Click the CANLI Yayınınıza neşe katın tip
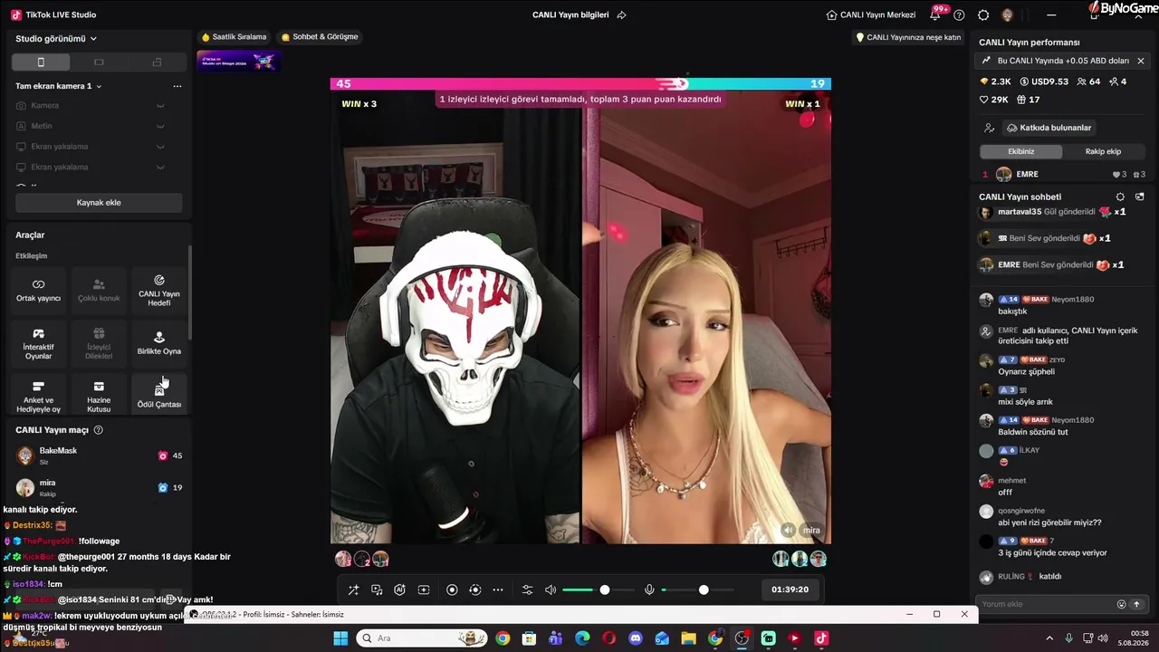1159x652 pixels. (x=908, y=38)
